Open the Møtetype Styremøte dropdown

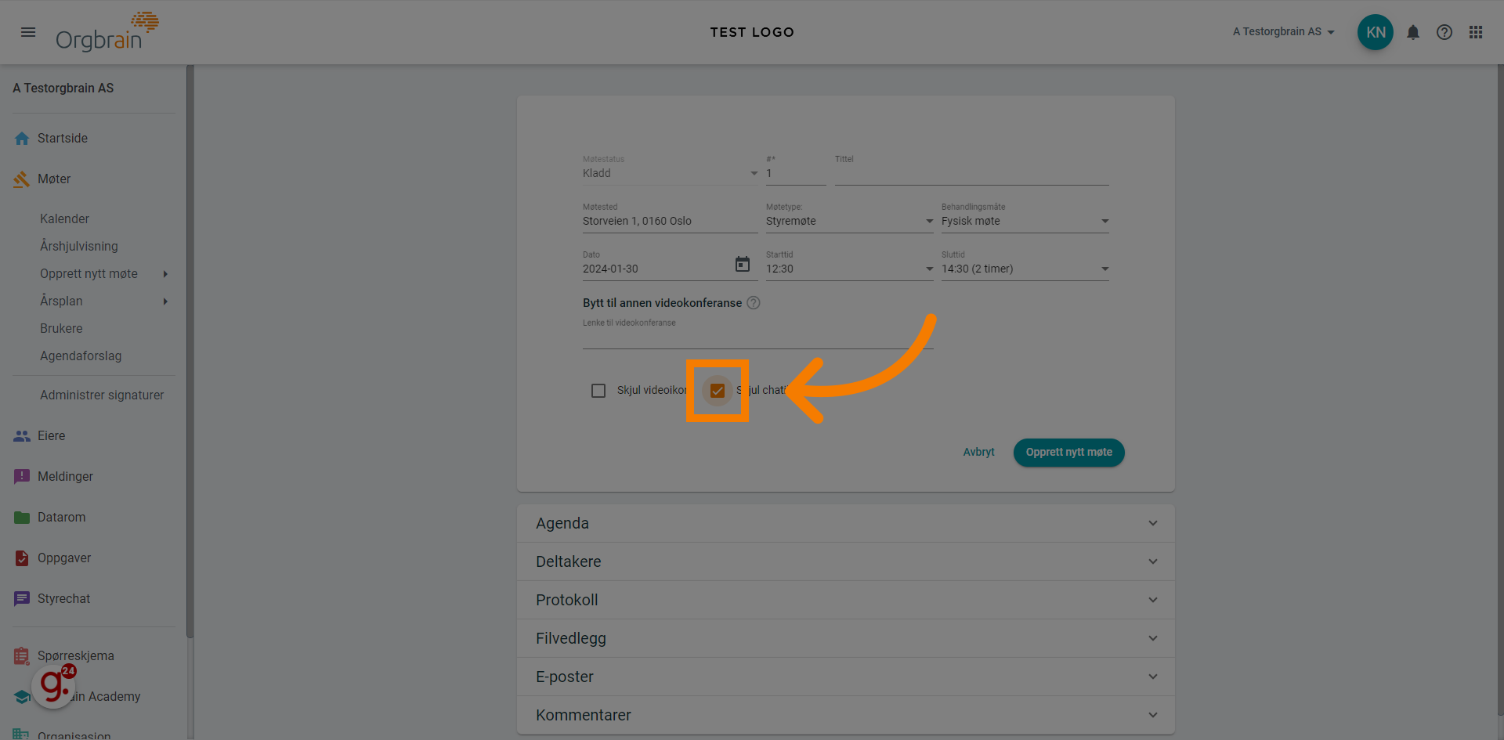[x=850, y=222]
